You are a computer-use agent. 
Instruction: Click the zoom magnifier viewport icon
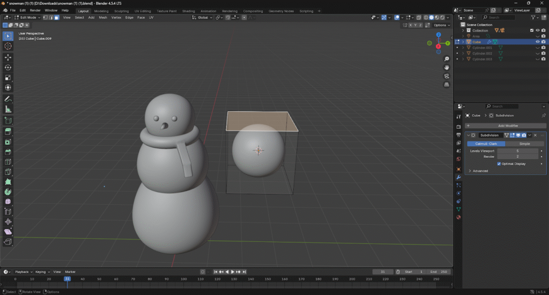coord(447,58)
